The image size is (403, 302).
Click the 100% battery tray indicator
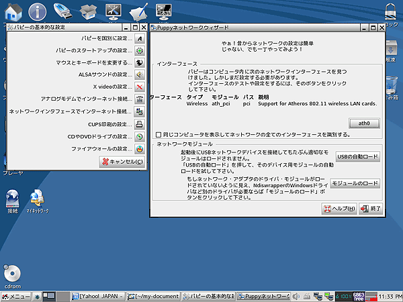[x=344, y=297]
